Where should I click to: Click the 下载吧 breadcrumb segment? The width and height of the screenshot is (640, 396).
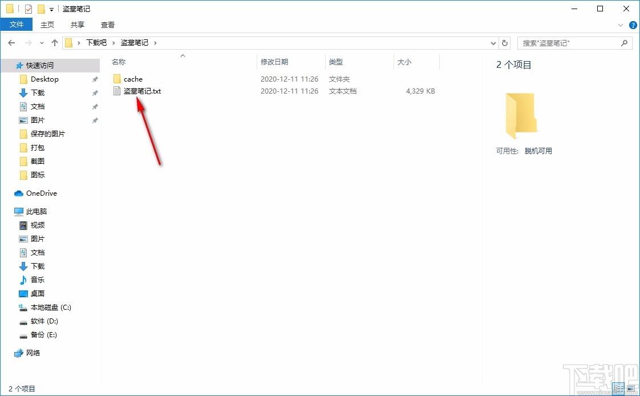point(96,42)
